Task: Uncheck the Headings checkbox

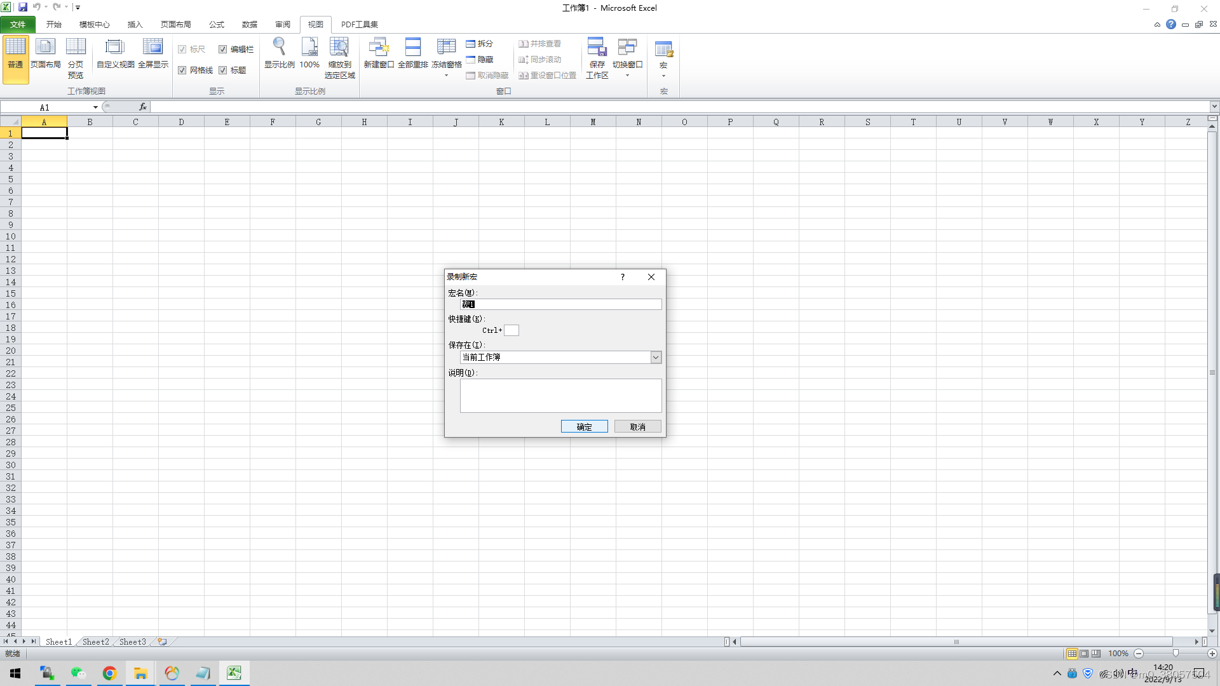Action: tap(223, 71)
